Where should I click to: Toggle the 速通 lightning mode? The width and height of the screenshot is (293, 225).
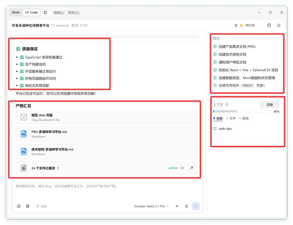41,206
